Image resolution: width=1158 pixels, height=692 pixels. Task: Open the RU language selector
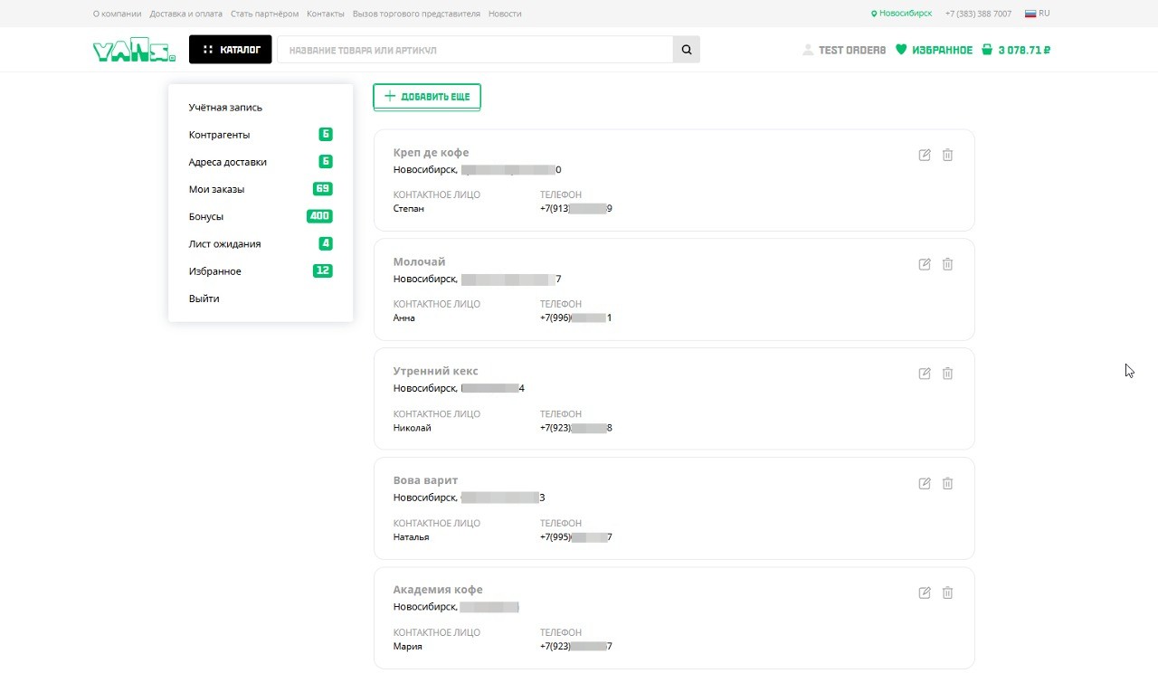pyautogui.click(x=1037, y=14)
